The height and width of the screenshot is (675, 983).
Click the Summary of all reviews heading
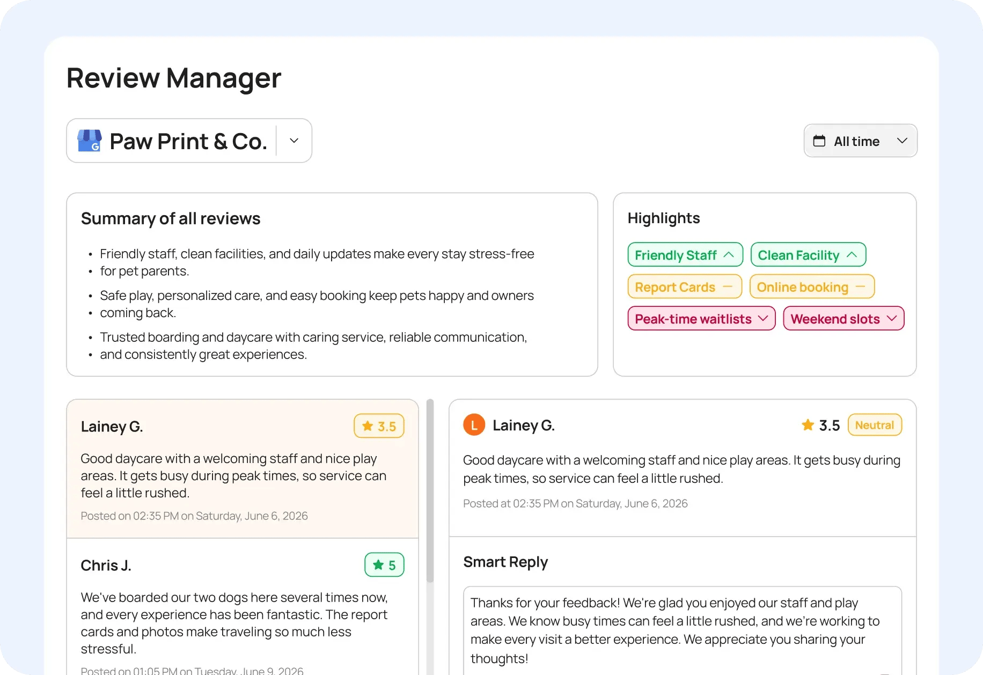(x=171, y=218)
